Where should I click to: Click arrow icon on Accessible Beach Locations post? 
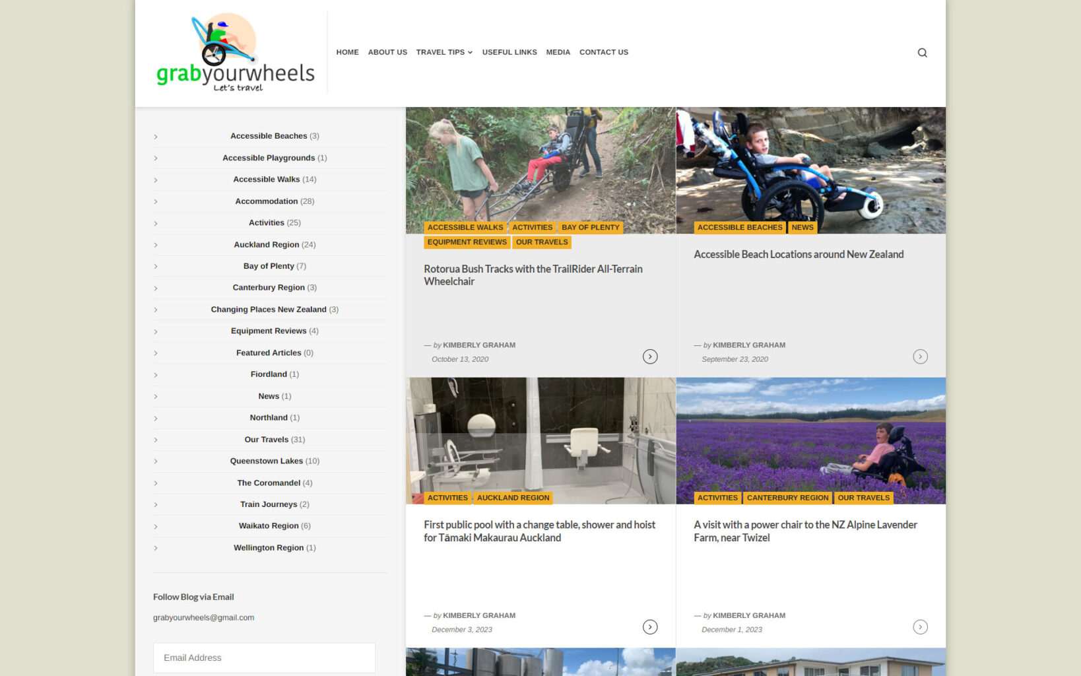(x=919, y=356)
